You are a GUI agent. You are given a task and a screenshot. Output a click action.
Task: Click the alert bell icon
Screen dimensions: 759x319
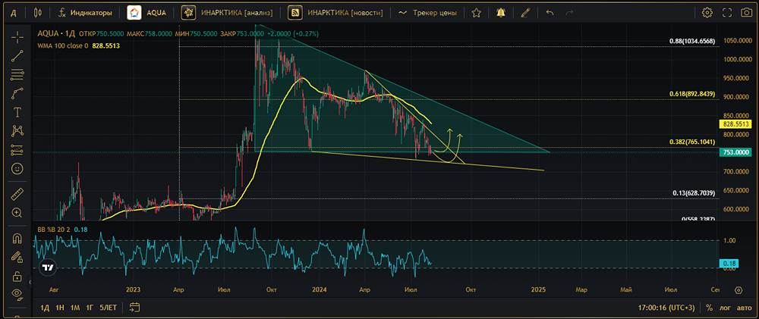click(x=499, y=13)
